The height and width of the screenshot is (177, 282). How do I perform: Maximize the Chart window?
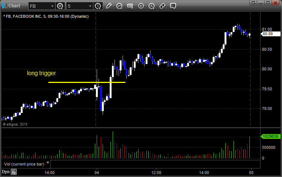(268, 3)
